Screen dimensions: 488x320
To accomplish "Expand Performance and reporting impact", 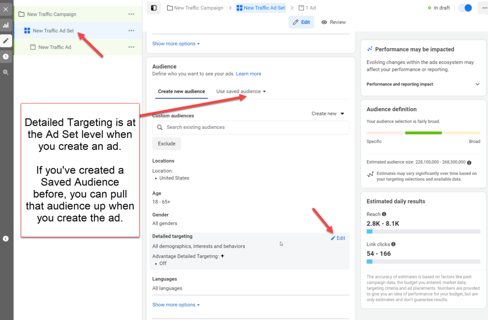I will pos(423,84).
